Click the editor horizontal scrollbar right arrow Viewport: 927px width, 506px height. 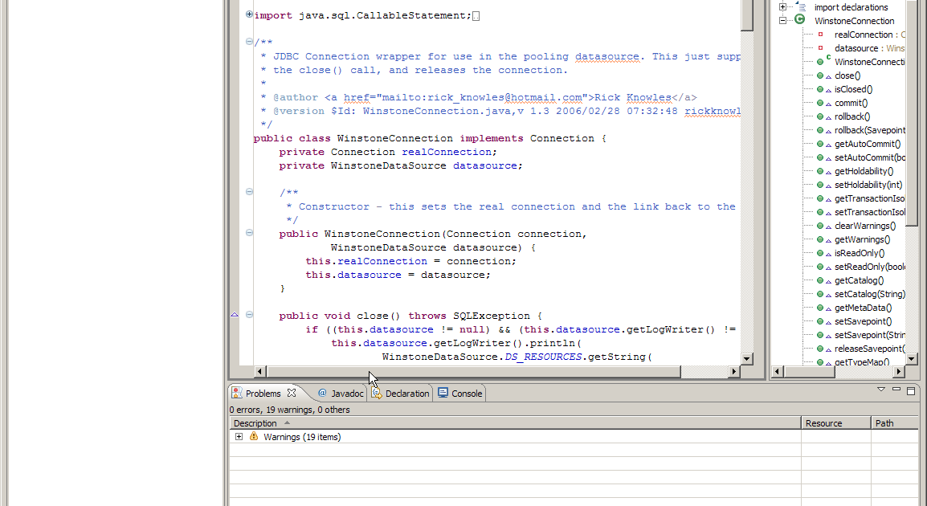tap(733, 371)
